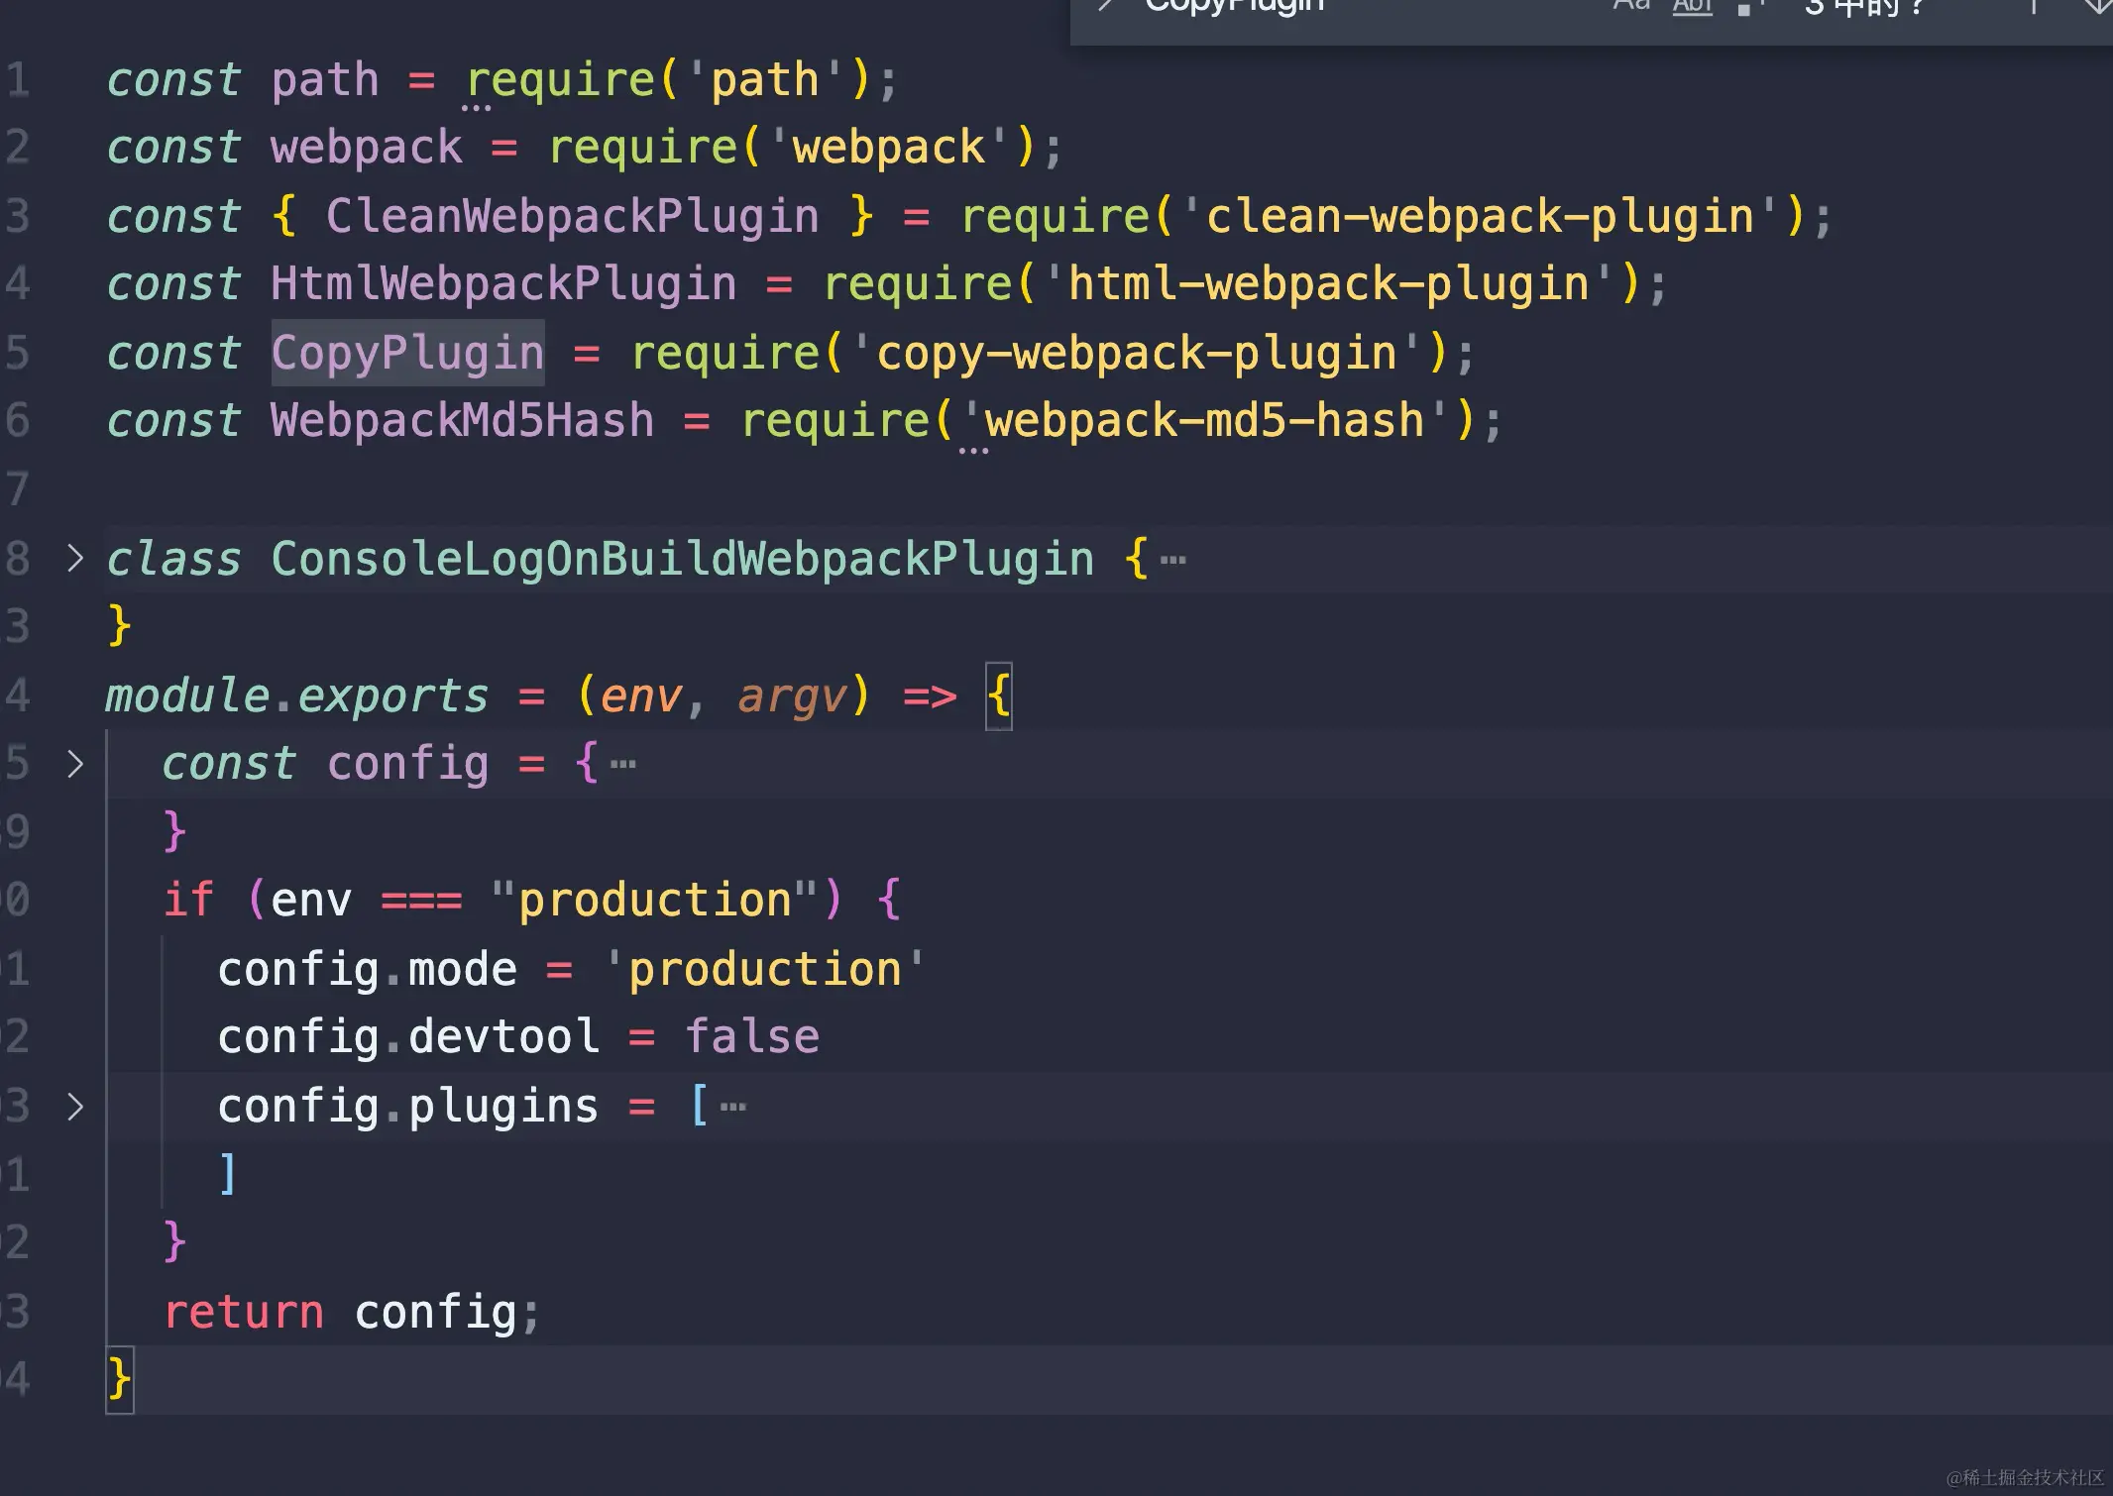The image size is (2113, 1496).
Task: Expand the folded const config block
Action: [x=75, y=764]
